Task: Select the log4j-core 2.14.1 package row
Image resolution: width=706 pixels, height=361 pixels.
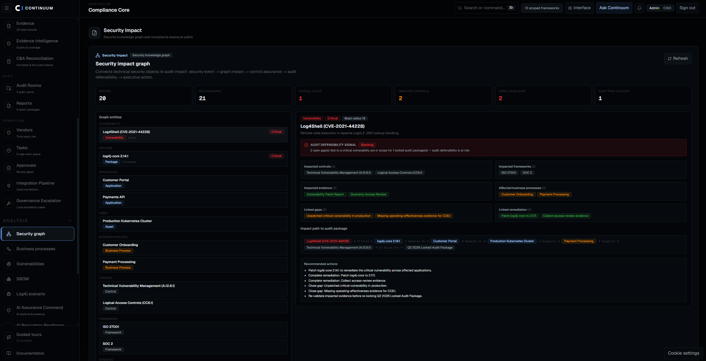Action: [x=193, y=159]
